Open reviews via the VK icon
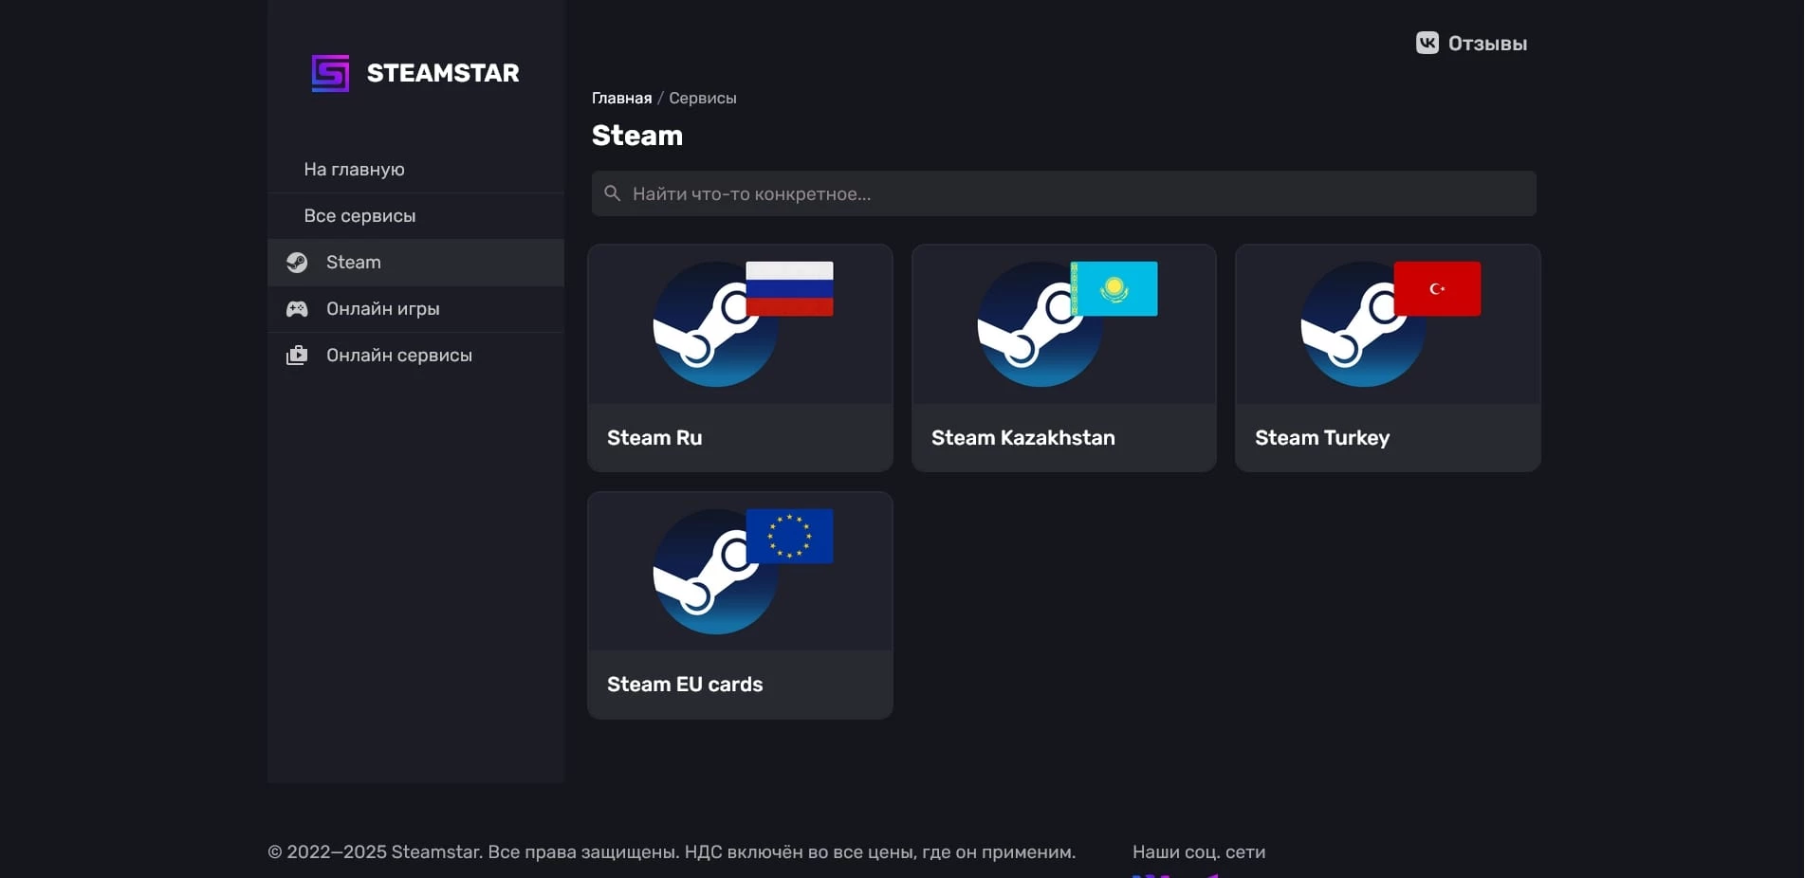The width and height of the screenshot is (1805, 878). tap(1426, 43)
